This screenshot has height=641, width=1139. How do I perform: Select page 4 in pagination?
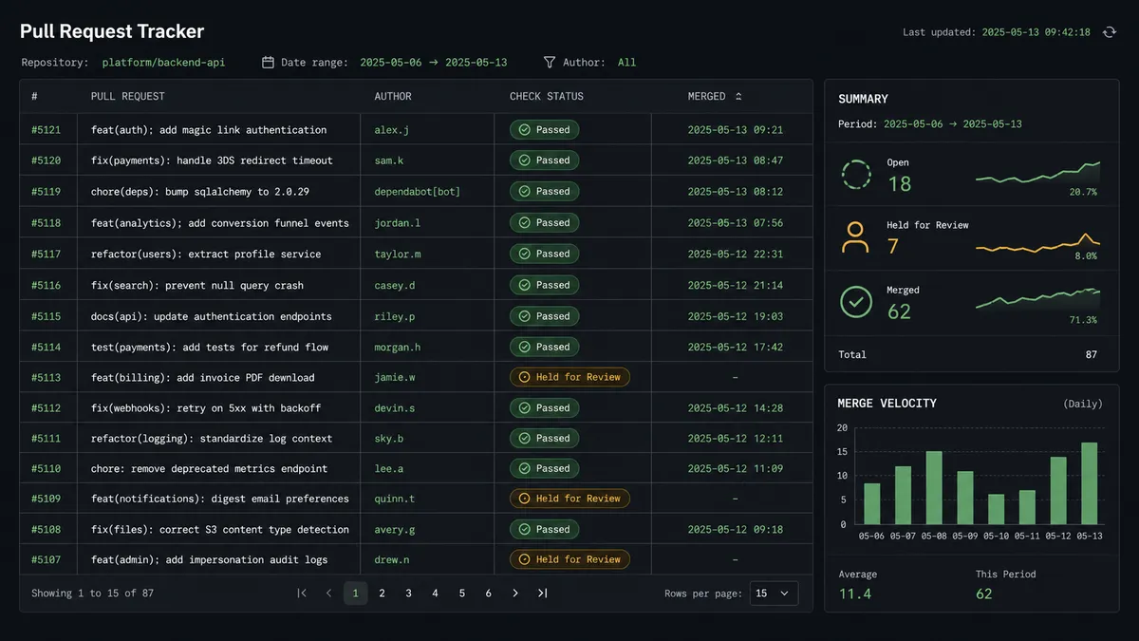point(436,593)
